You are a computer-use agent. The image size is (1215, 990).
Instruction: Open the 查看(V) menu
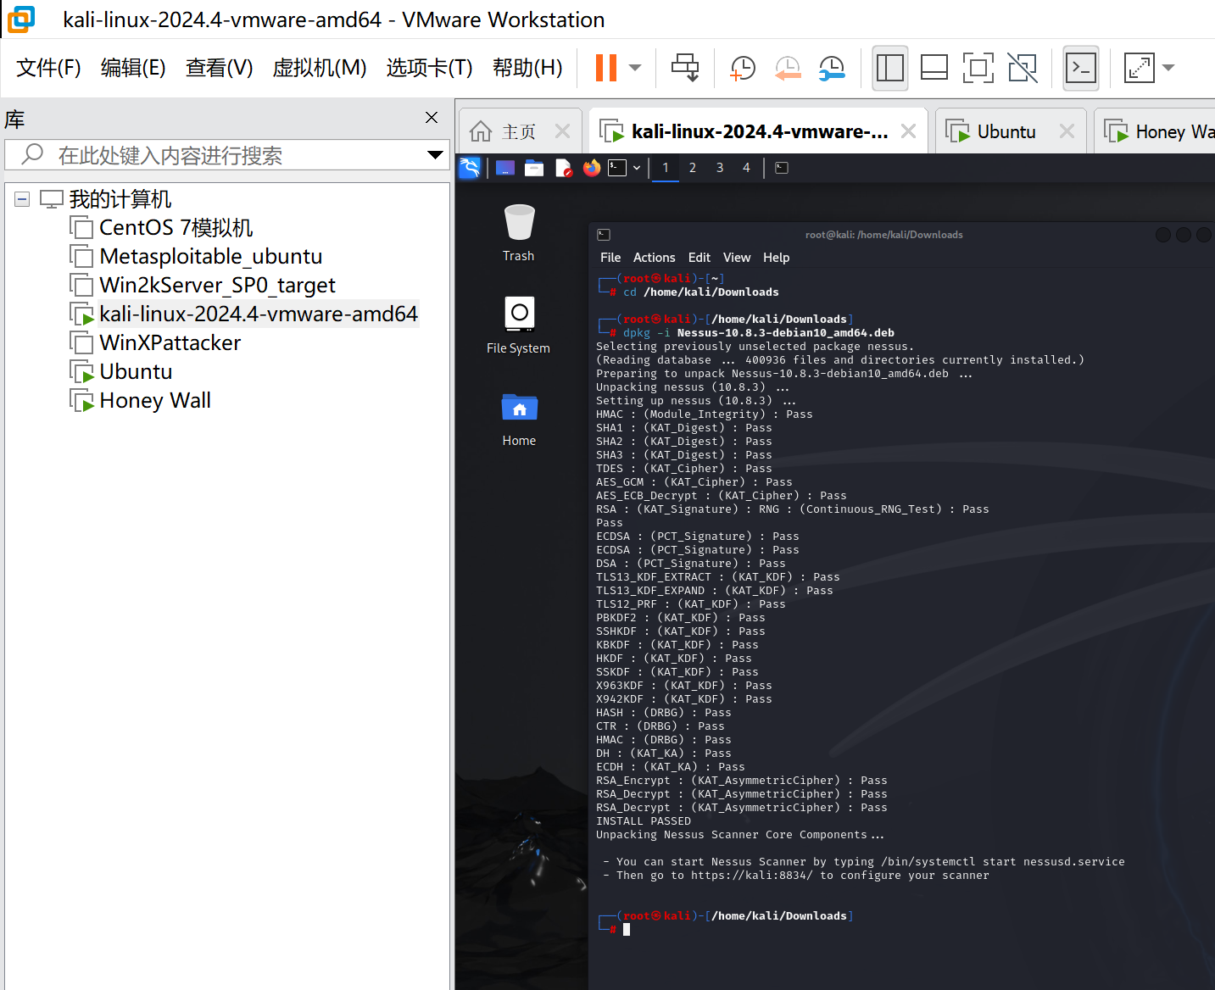coord(220,68)
